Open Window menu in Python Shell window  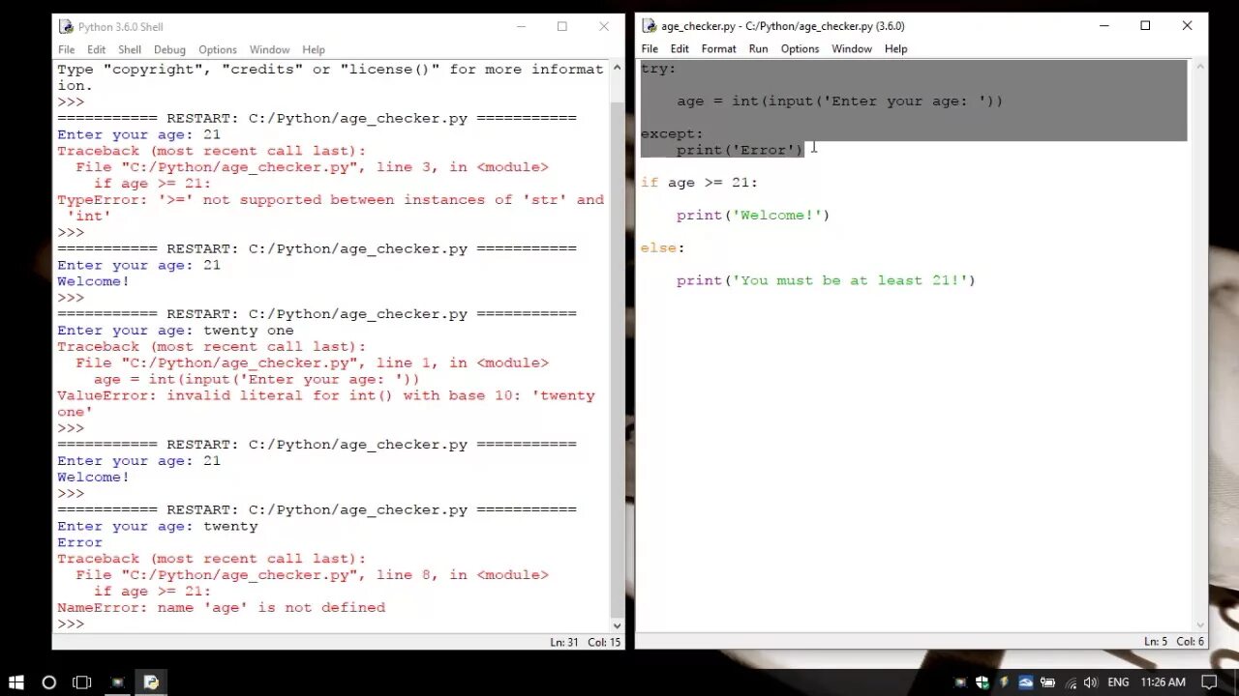click(x=269, y=49)
